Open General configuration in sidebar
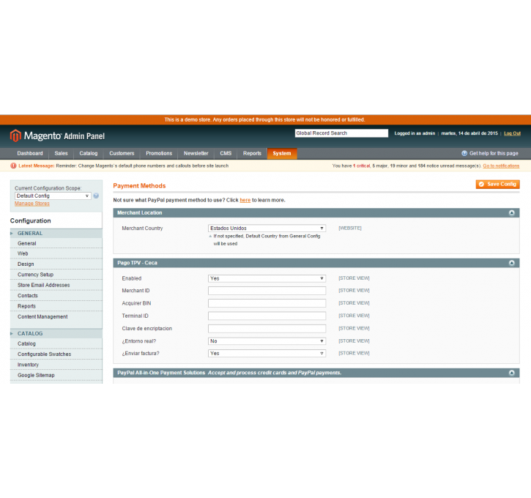The width and height of the screenshot is (531, 498). coord(27,243)
